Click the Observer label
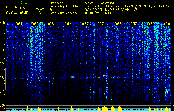This screenshot has height=111, width=174. (x=56, y=3)
